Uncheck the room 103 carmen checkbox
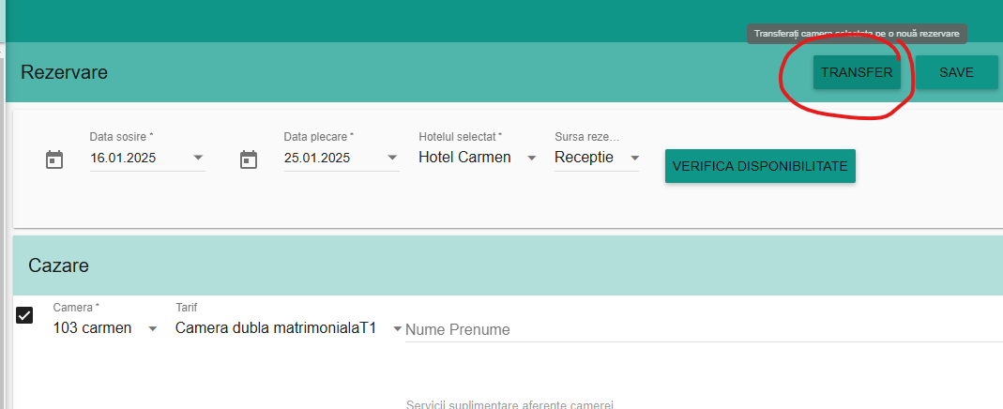 (24, 315)
